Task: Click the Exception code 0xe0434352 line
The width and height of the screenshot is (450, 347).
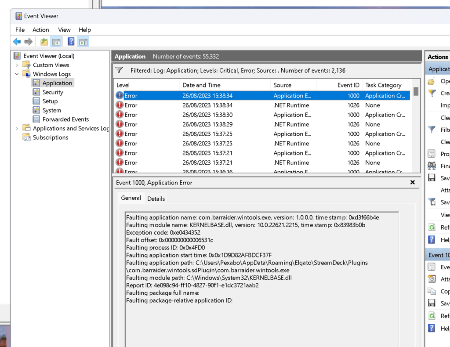Action: (x=163, y=232)
